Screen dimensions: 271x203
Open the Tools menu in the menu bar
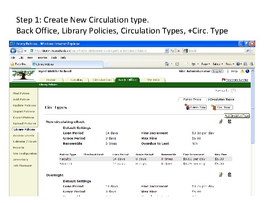click(54, 58)
